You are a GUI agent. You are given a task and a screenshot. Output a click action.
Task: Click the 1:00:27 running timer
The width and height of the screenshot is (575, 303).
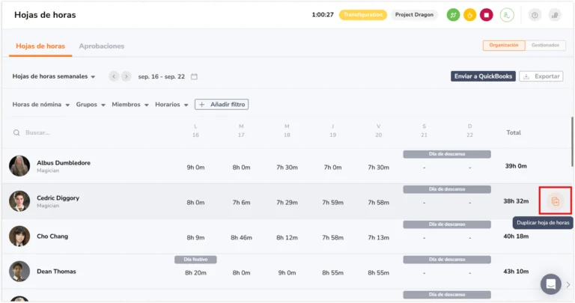tap(323, 15)
